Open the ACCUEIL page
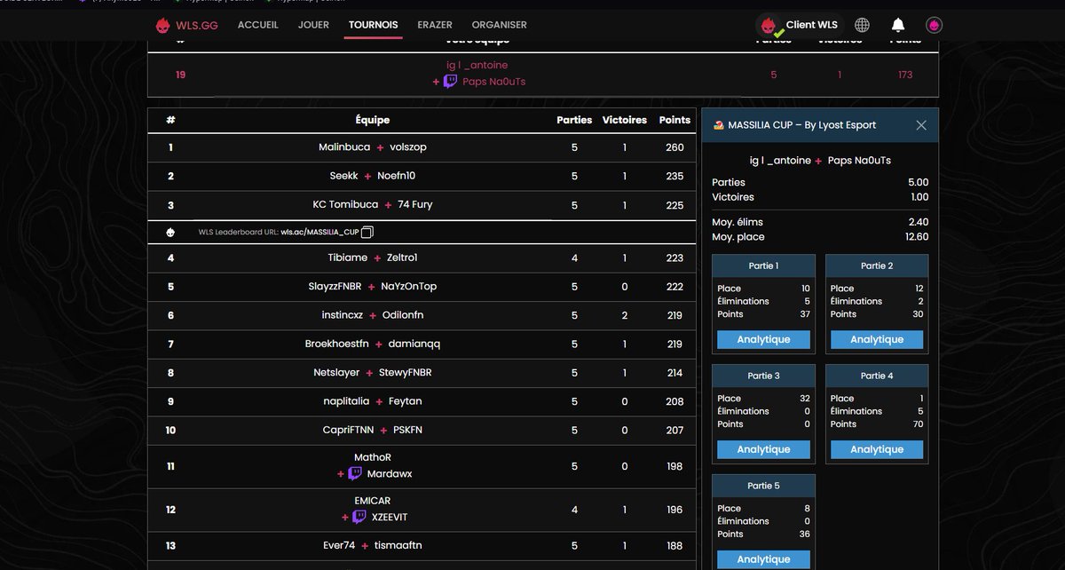This screenshot has width=1065, height=570. pos(258,25)
